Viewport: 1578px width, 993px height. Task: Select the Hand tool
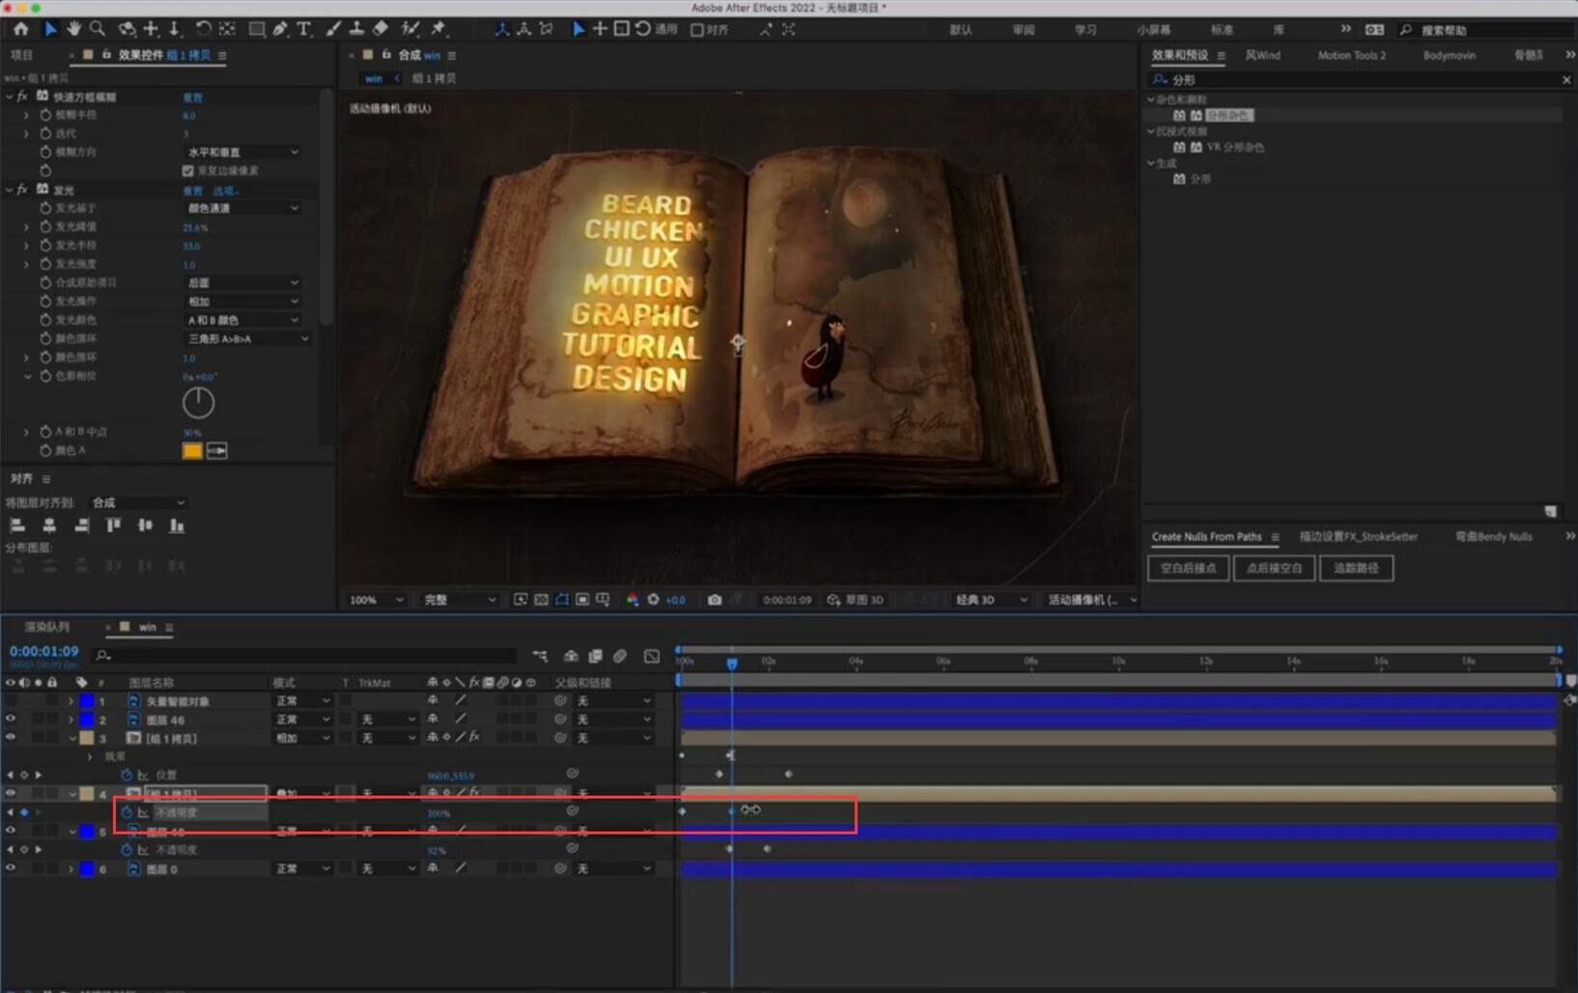click(x=73, y=29)
